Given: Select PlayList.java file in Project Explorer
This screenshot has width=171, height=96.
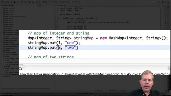Looking at the screenshot, I should click(14, 65).
